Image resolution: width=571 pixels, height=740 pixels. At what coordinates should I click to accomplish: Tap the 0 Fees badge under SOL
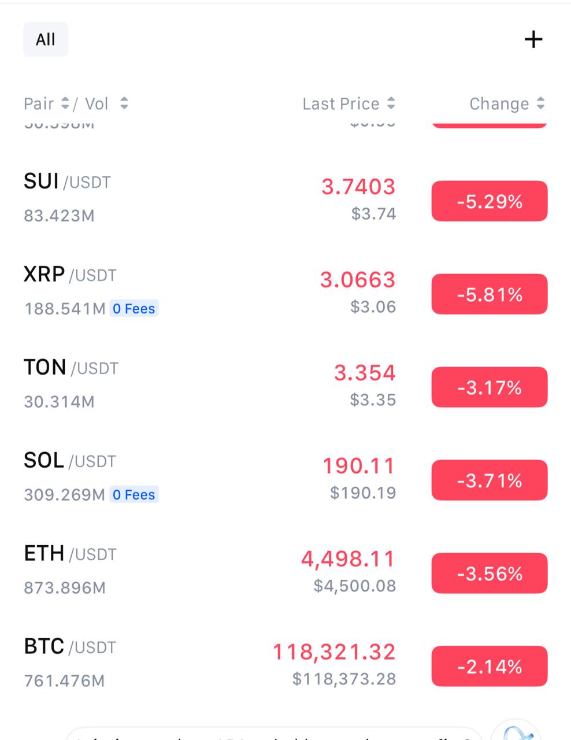(x=134, y=495)
